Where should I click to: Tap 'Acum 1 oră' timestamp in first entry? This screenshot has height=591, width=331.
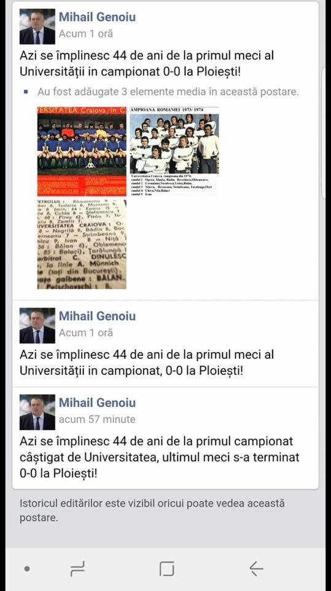[x=86, y=33]
